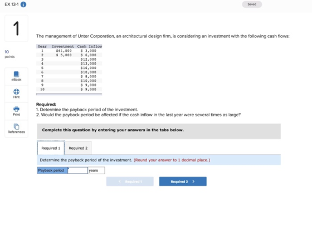
Task: Click the years unit cell
Action: (96, 170)
